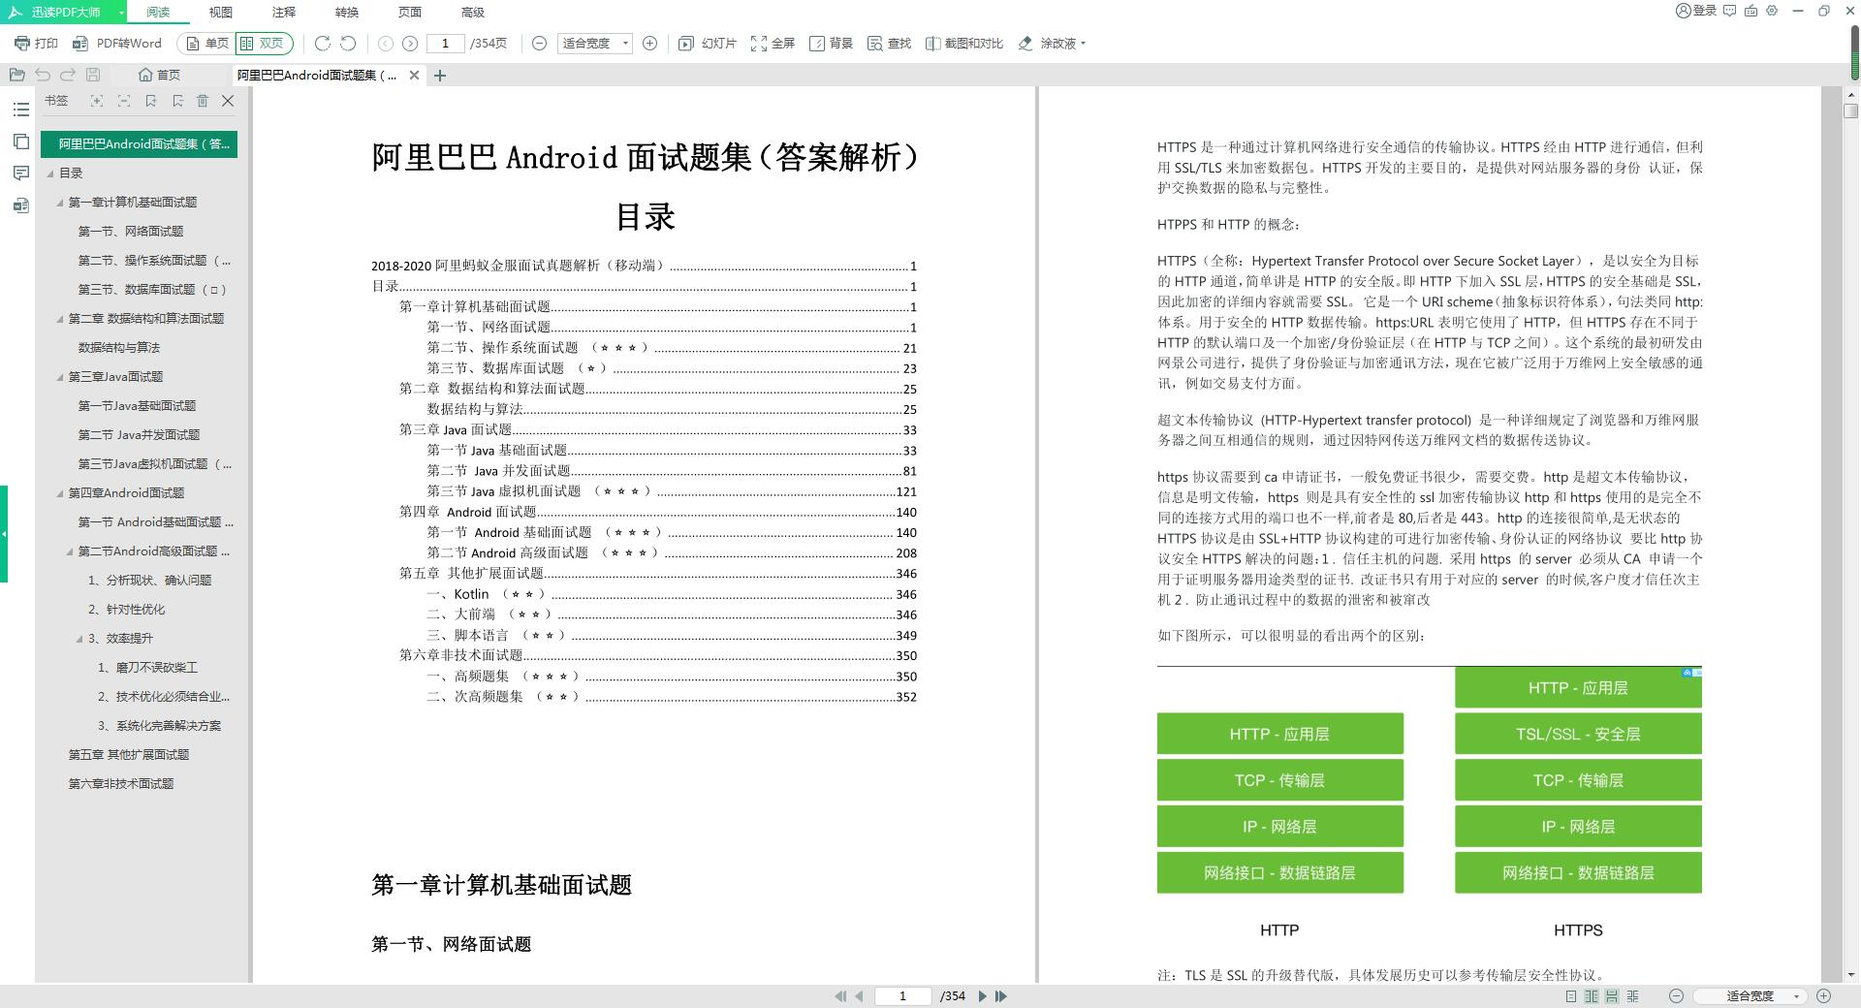Open the 第五章 其他扩展面试题 bookmark
This screenshot has width=1861, height=1008.
[128, 755]
